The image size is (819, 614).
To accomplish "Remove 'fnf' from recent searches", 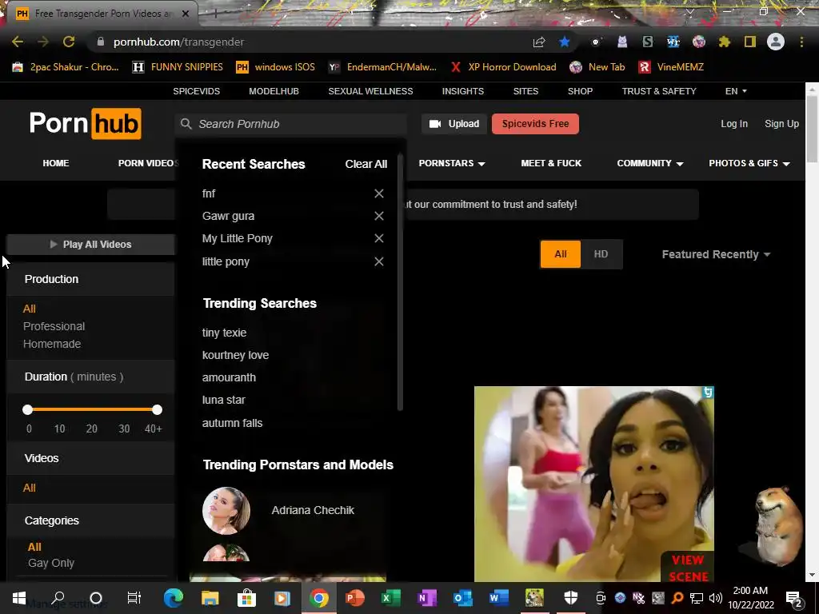I will pos(379,193).
